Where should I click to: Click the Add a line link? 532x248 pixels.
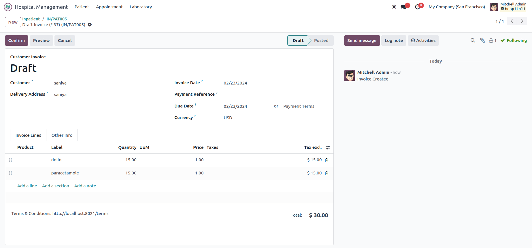27,186
